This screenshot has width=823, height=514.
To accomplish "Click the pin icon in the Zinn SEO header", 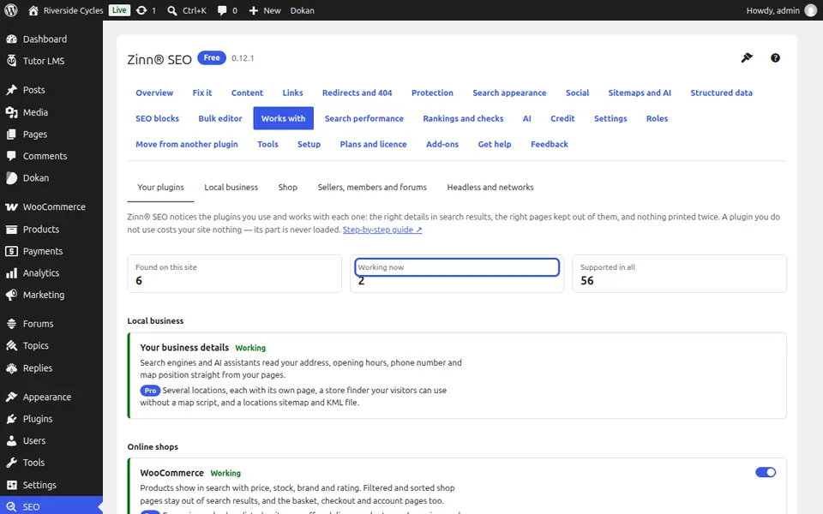I will coord(747,57).
